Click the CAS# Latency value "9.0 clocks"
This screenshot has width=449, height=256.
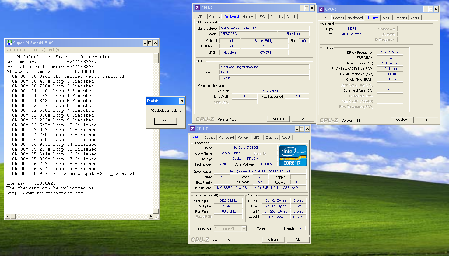click(x=390, y=63)
